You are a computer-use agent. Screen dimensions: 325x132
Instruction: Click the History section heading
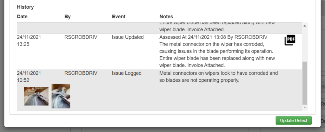(25, 7)
